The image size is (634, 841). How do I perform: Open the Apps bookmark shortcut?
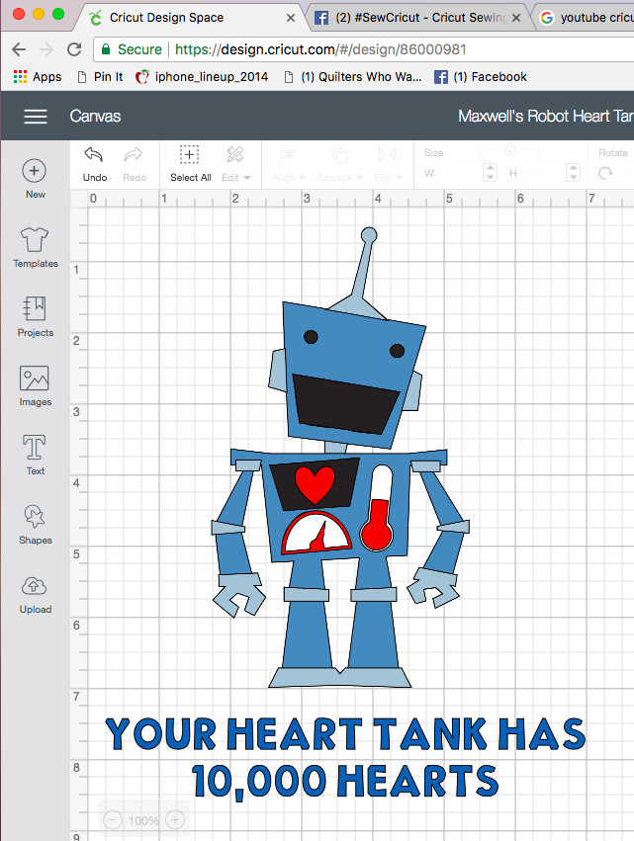tap(38, 77)
